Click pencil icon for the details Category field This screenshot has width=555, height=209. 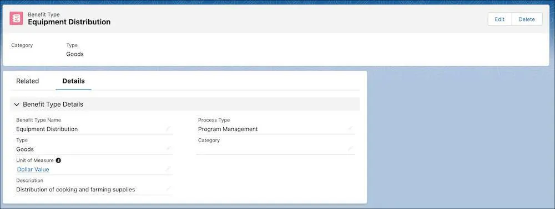(350, 149)
